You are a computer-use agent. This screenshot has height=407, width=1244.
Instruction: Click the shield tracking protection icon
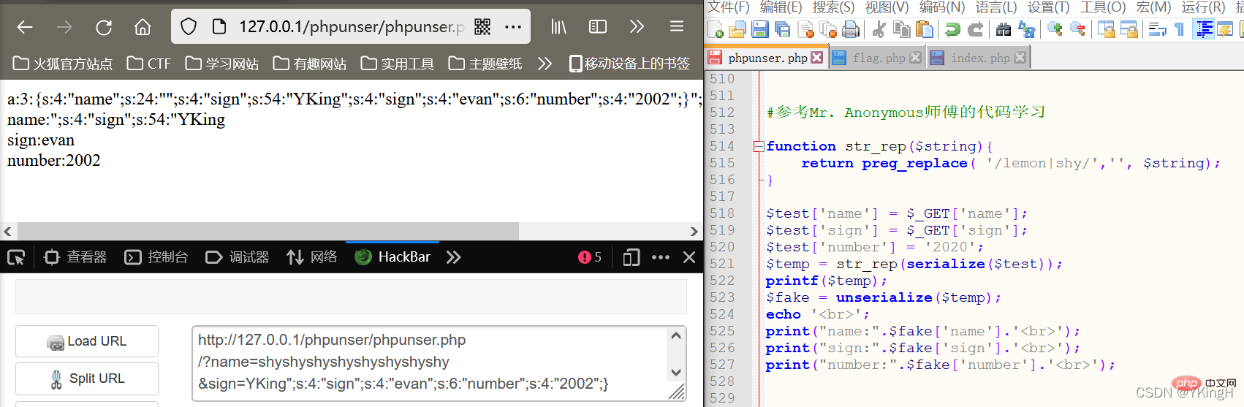tap(189, 27)
